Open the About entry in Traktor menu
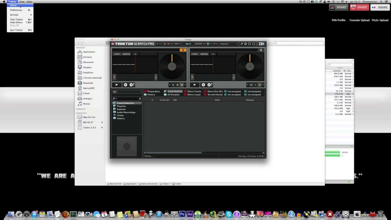 (x=20, y=5)
